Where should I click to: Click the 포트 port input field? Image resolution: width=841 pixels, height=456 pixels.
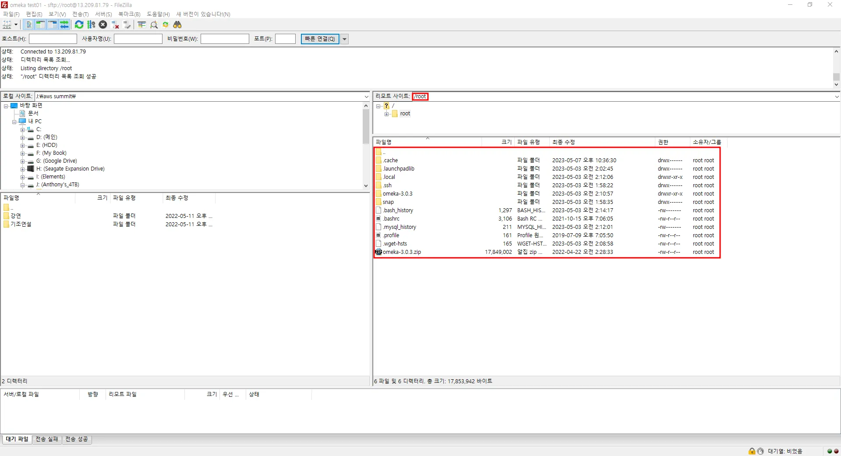coord(285,39)
